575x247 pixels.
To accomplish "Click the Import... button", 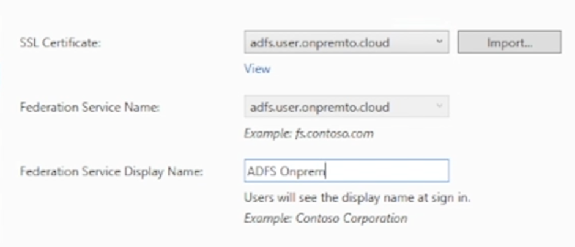I will coord(510,43).
